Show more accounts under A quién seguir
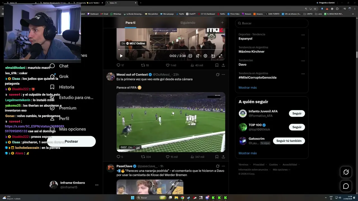 248,153
